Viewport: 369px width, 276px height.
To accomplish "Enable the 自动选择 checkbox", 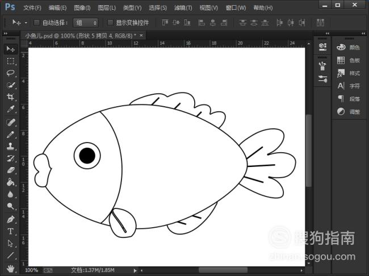I will click(x=36, y=23).
